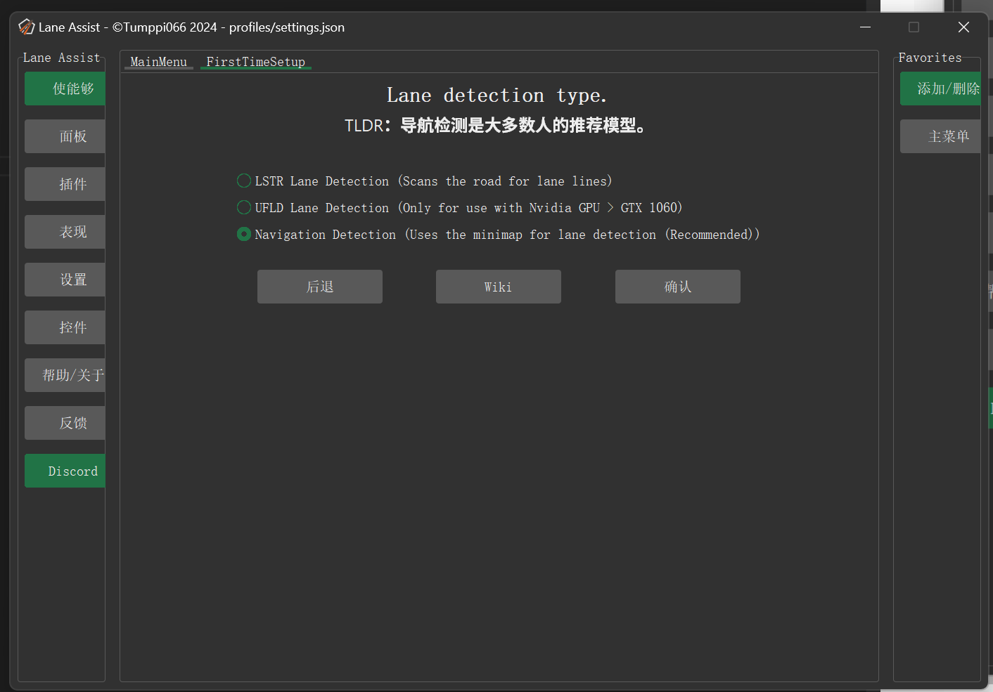Open the 插件 plugins section
Viewport: 993px width, 692px height.
64,183
